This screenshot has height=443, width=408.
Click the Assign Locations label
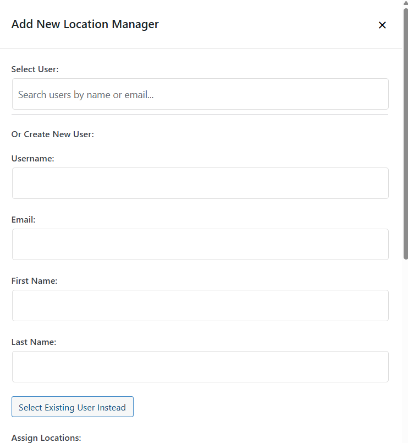pos(46,437)
